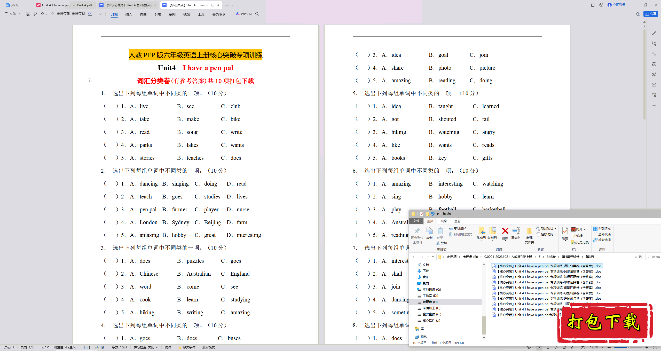Click 复制路径 in Explorer ribbon
The height and width of the screenshot is (351, 661).
pyautogui.click(x=458, y=229)
